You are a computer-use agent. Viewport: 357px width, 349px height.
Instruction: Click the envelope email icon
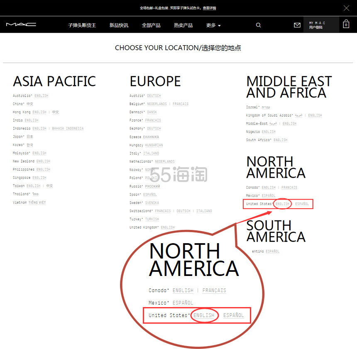[x=297, y=25]
